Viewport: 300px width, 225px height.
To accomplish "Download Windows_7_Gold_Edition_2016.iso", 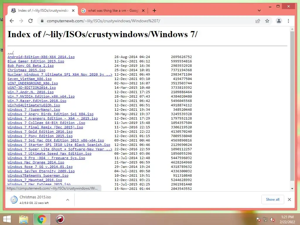I will [40, 132].
